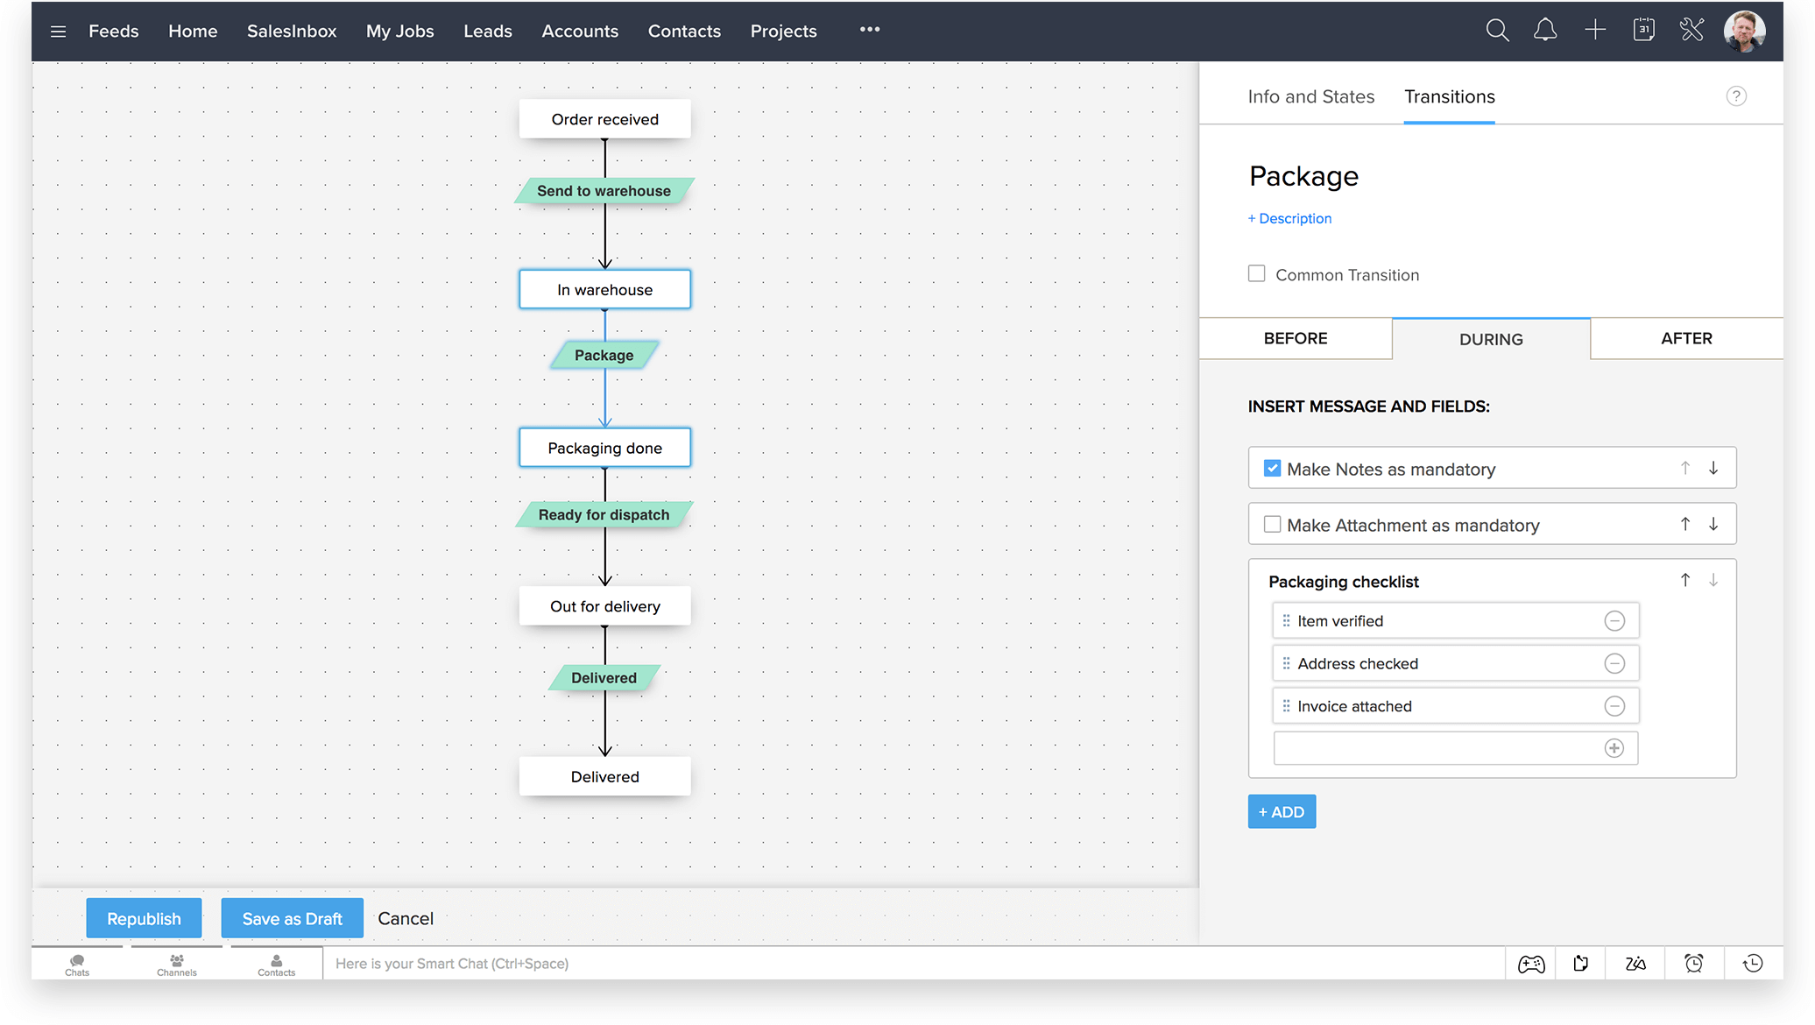Open the gamescope controller icon
1815x1025 pixels.
point(1531,964)
